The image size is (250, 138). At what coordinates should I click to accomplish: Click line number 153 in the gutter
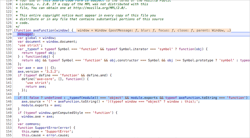[9, 128]
